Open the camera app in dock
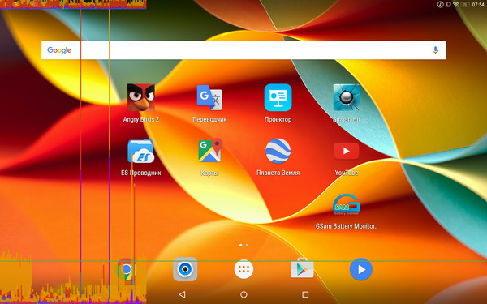Screen dimensions: 487x304 tap(185, 269)
